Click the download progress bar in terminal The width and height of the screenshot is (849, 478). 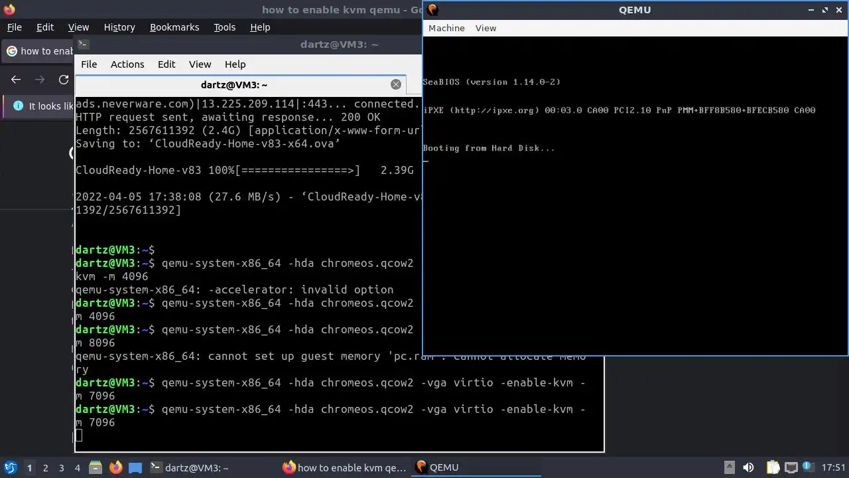tap(297, 170)
